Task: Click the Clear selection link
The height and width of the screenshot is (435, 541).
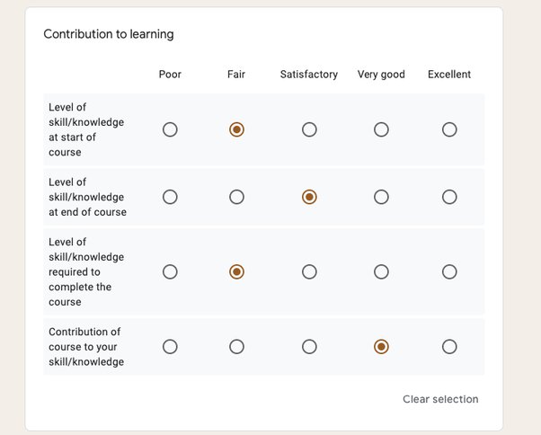Action: tap(440, 399)
